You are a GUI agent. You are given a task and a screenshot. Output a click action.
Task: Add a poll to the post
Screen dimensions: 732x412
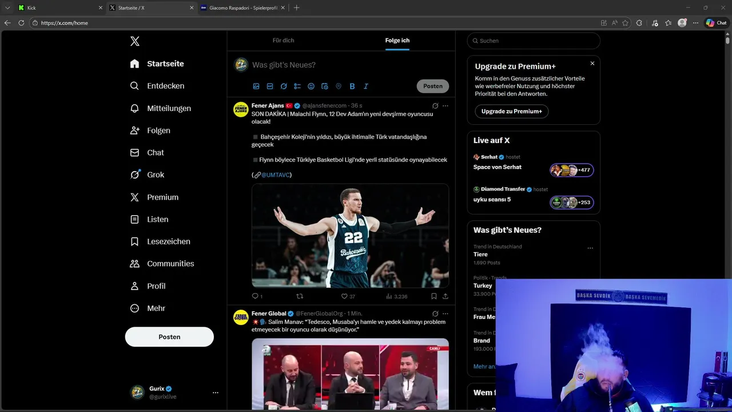297,86
